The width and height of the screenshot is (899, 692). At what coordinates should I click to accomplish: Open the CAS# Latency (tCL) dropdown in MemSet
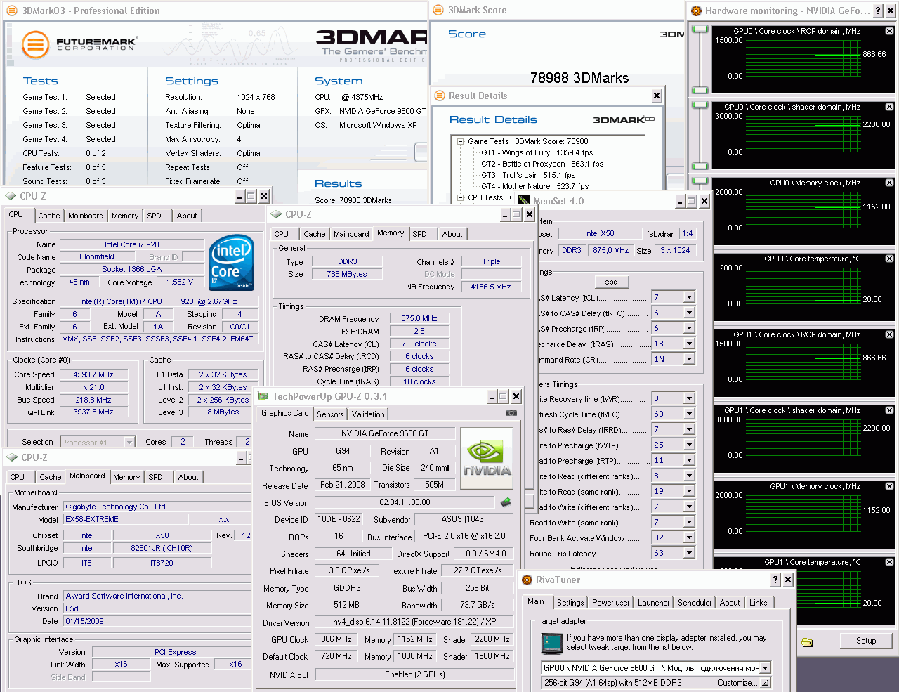click(689, 297)
